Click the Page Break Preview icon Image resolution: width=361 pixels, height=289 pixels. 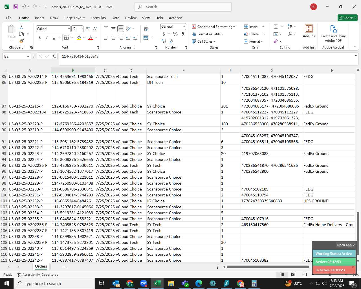point(304,274)
